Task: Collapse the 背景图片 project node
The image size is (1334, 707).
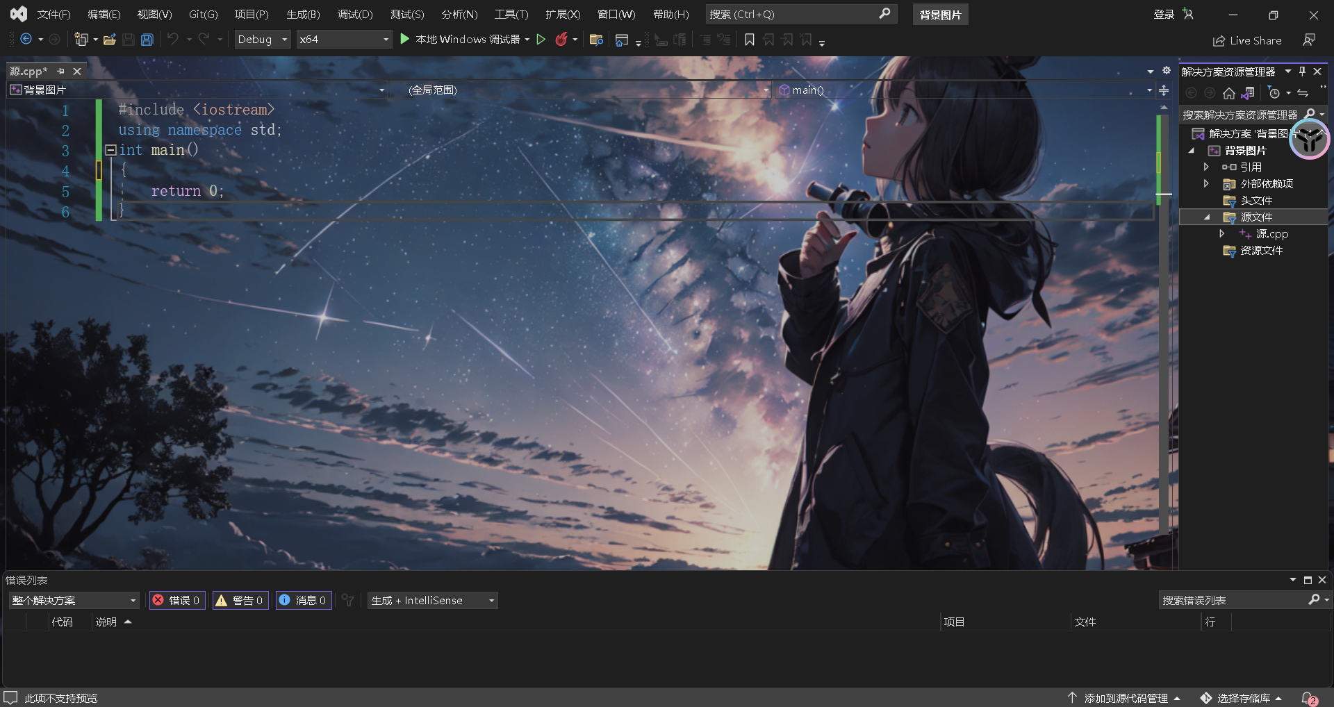Action: (1192, 151)
